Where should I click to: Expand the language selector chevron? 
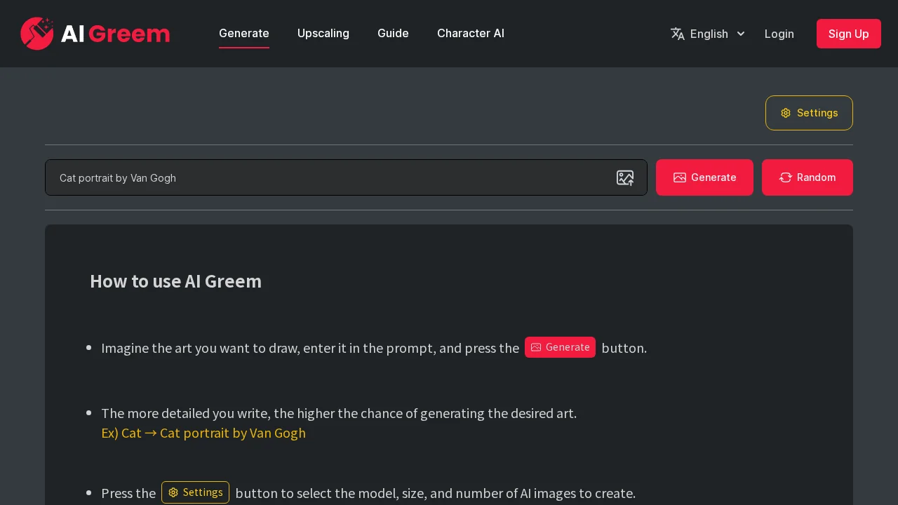click(x=740, y=34)
